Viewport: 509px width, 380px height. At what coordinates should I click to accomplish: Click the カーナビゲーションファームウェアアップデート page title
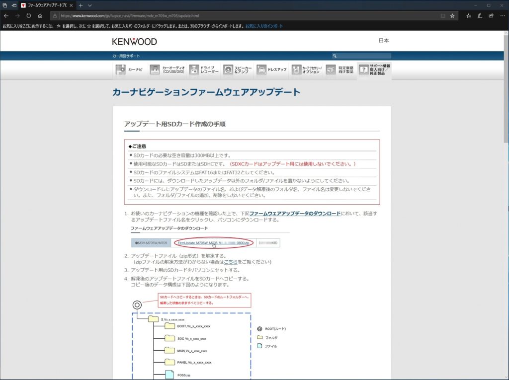click(206, 92)
